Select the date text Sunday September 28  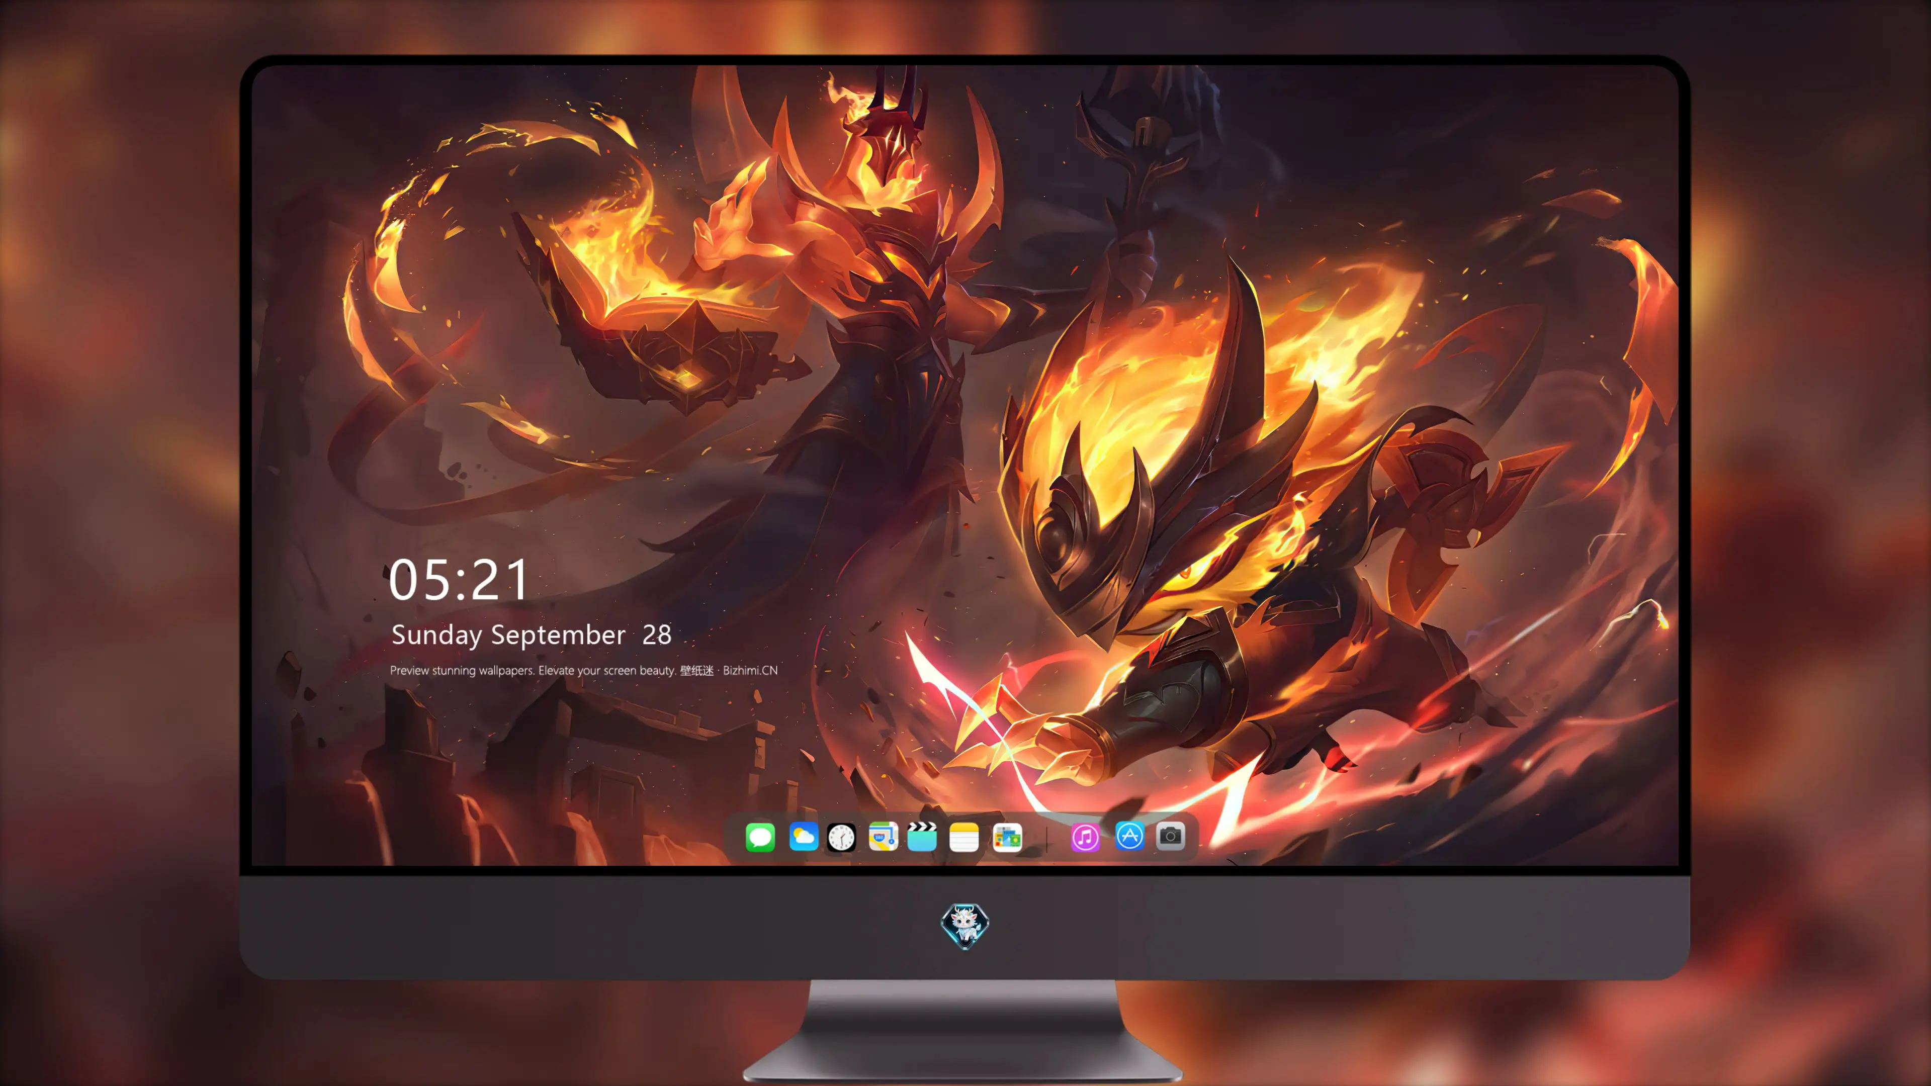tap(532, 635)
